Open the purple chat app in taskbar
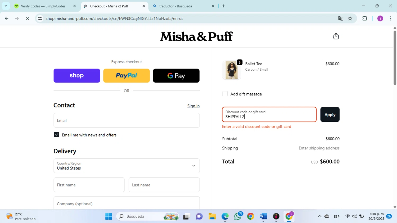The height and width of the screenshot is (223, 397). coord(199,217)
